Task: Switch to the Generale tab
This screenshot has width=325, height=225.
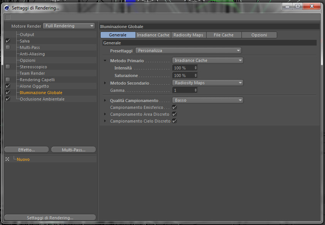Action: pos(118,35)
